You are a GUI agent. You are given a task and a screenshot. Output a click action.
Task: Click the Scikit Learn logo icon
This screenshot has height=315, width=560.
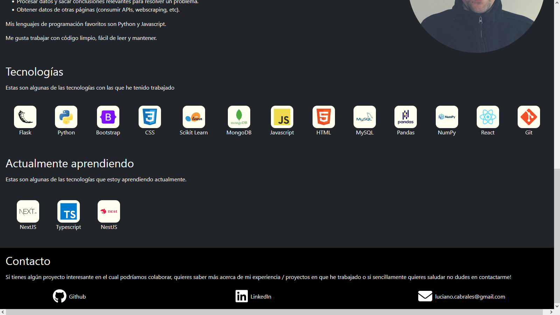(194, 117)
